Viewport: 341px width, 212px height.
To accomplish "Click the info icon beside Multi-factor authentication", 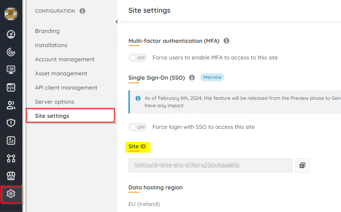I will (226, 41).
